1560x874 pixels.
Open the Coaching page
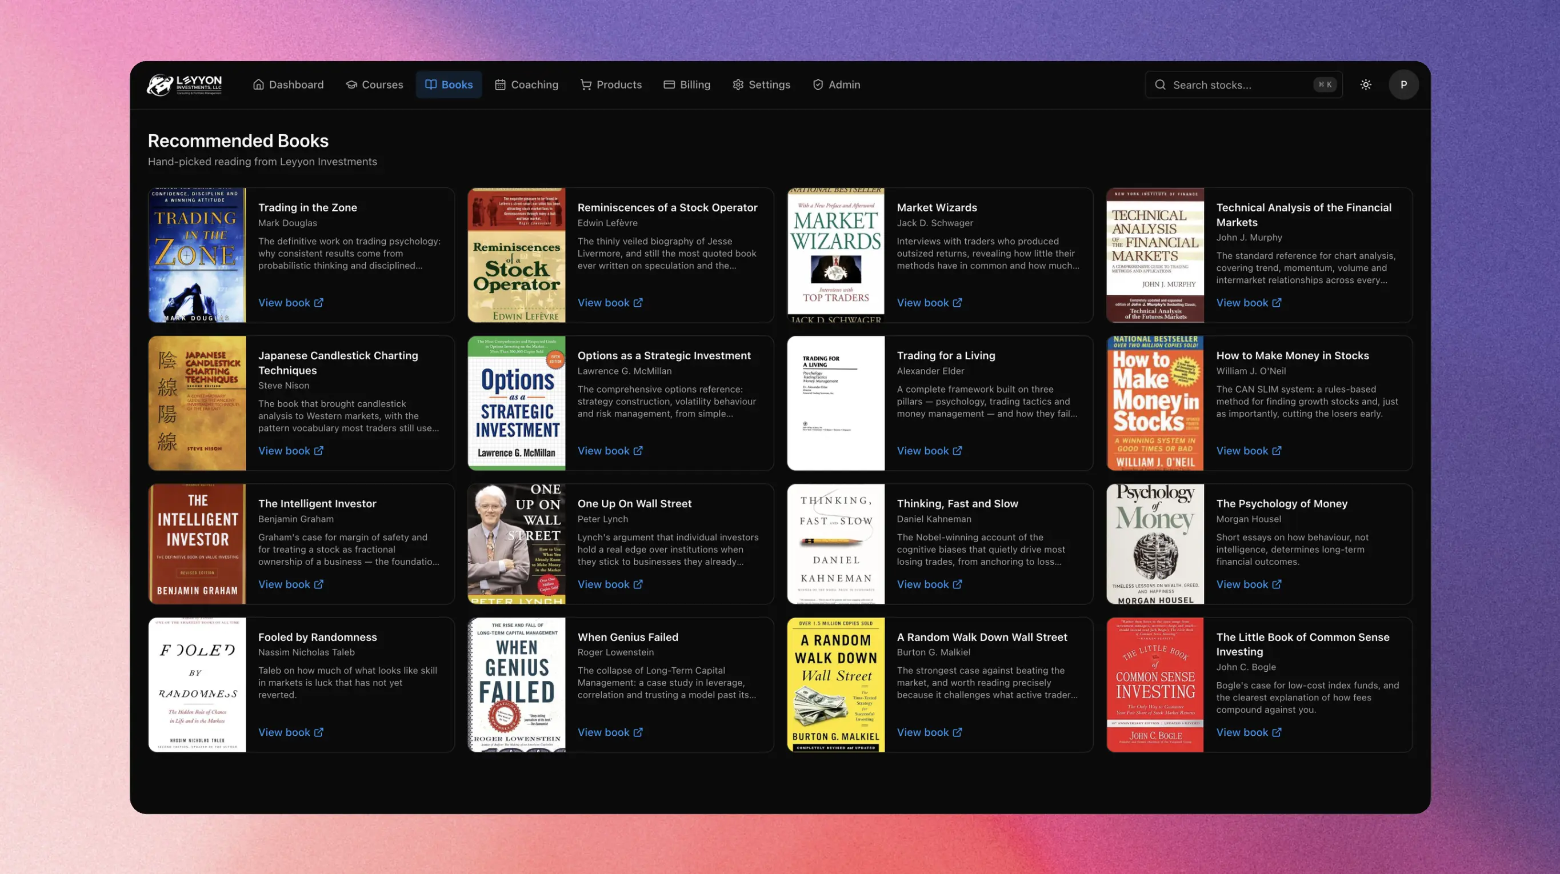pos(526,85)
